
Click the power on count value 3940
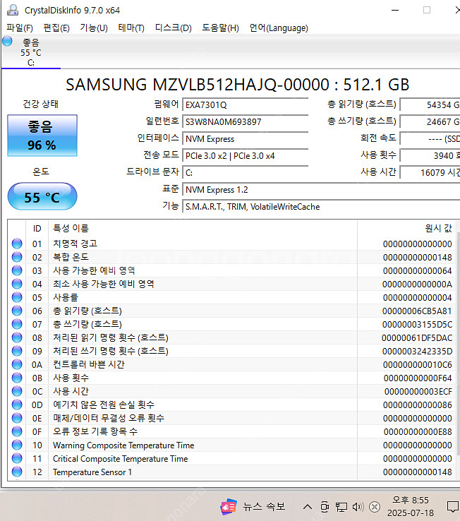[x=430, y=156]
